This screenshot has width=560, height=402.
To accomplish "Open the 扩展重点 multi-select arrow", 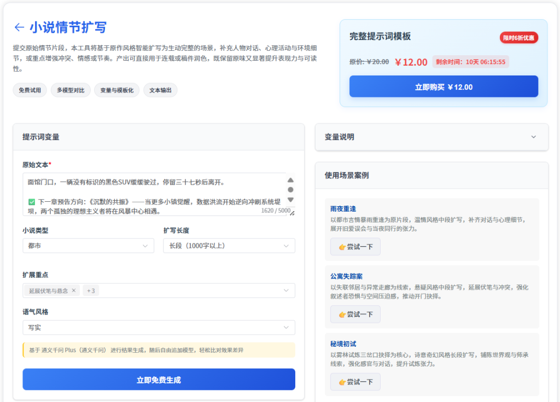I will point(286,290).
